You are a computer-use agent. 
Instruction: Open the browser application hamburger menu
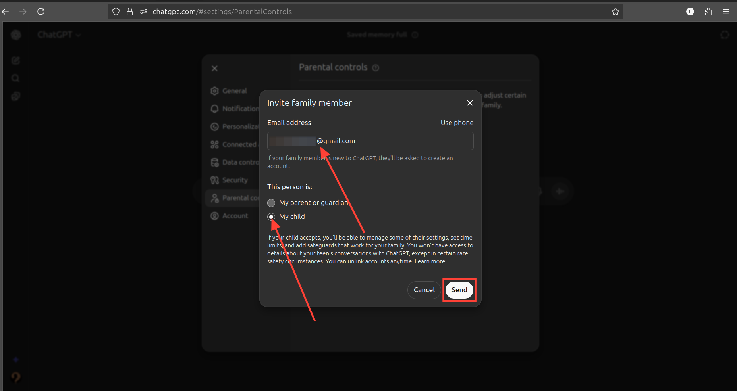click(726, 11)
